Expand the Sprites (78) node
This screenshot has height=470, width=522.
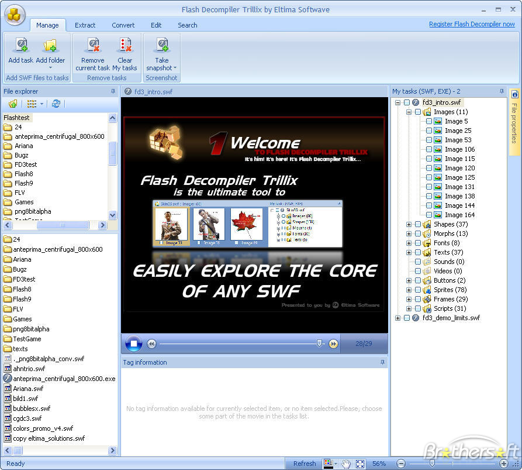coord(409,290)
